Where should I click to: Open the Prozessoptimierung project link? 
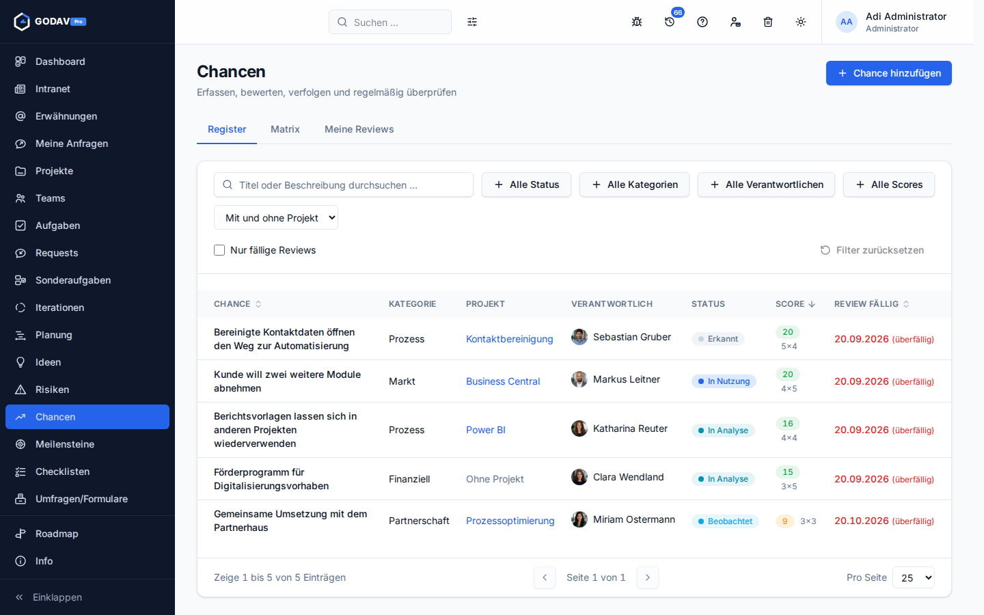510,521
